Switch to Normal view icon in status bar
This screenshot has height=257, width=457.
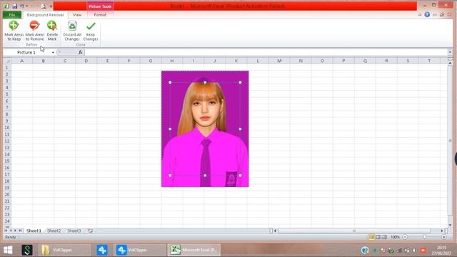(371, 237)
